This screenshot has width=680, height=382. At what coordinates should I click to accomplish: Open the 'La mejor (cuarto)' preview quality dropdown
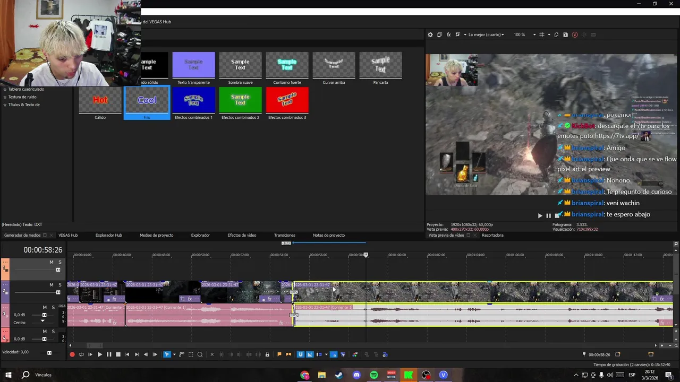click(x=486, y=34)
